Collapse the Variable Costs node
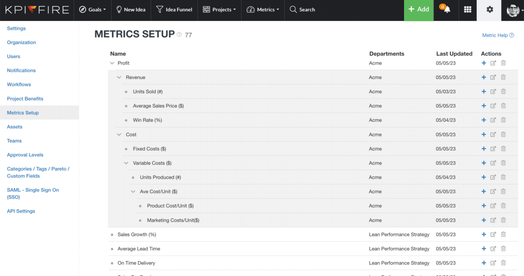The width and height of the screenshot is (524, 276). pos(126,163)
